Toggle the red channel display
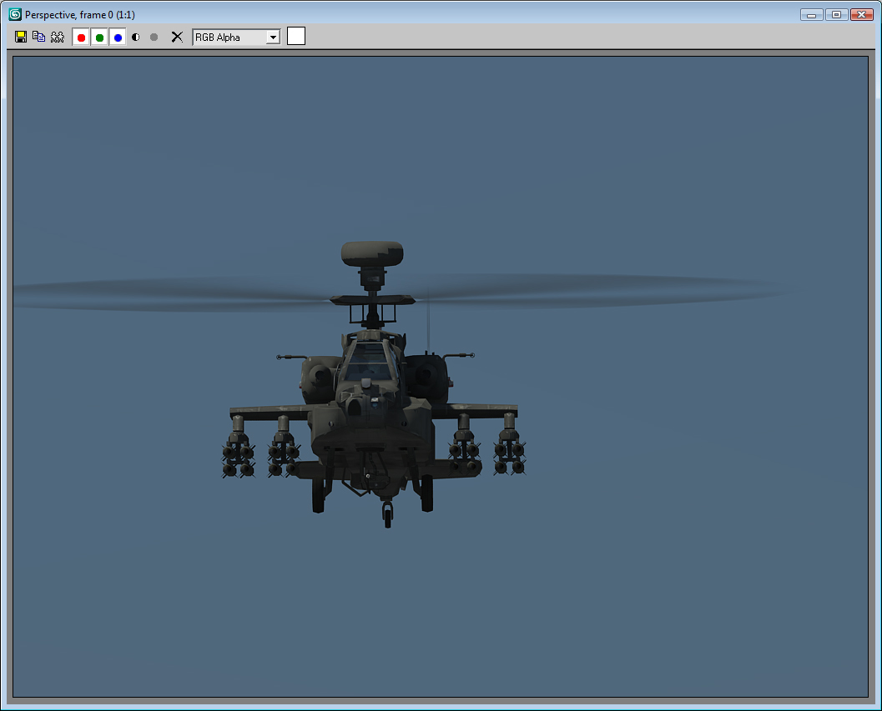882x711 pixels. tap(81, 38)
